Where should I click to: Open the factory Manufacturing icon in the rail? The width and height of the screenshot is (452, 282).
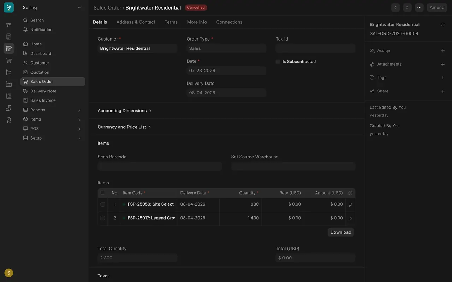[9, 84]
